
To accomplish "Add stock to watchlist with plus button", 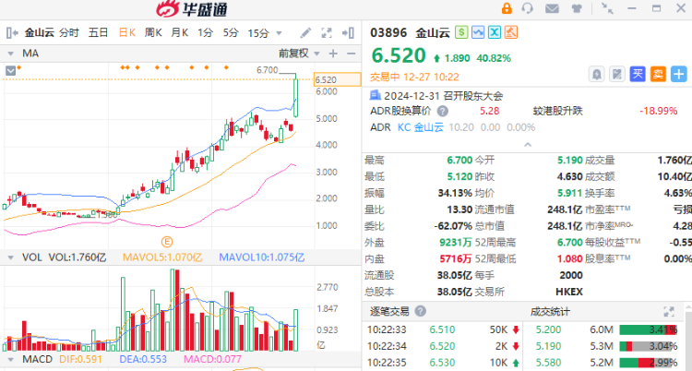I will [x=679, y=74].
